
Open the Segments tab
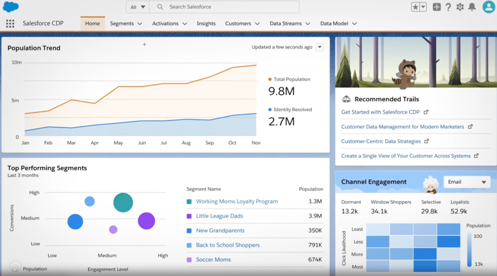click(122, 23)
